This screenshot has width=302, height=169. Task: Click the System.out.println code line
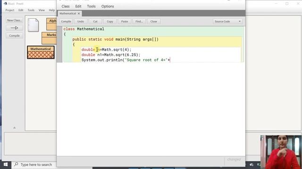pyautogui.click(x=126, y=60)
